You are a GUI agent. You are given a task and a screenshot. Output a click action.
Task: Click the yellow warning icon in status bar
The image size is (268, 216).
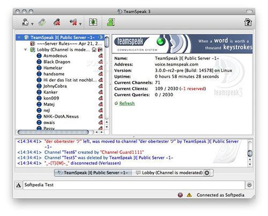click(x=189, y=195)
